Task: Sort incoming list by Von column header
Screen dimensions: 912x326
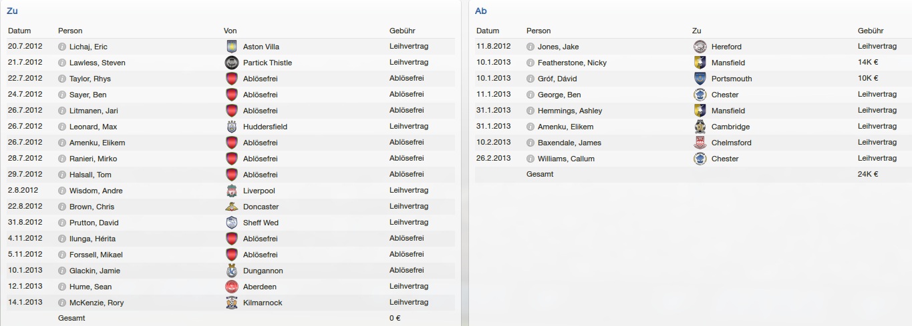Action: point(230,31)
